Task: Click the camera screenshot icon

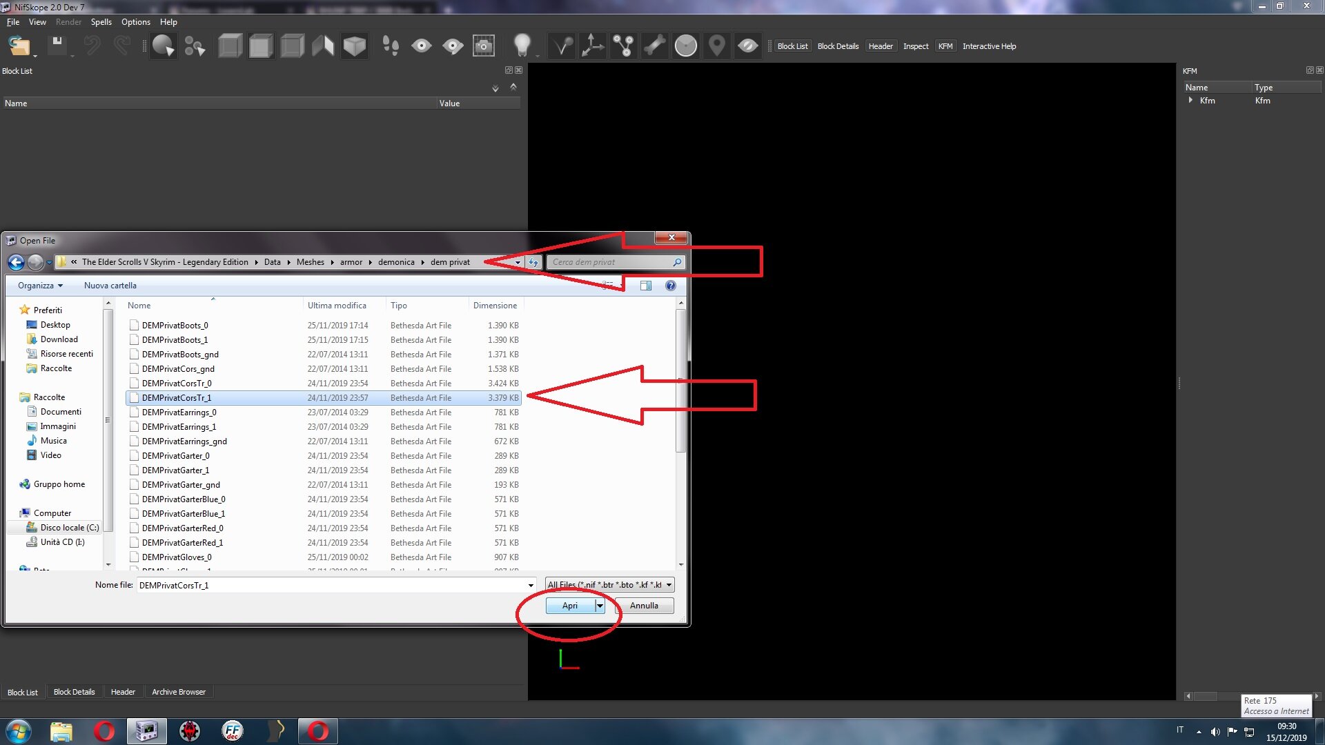Action: click(484, 46)
